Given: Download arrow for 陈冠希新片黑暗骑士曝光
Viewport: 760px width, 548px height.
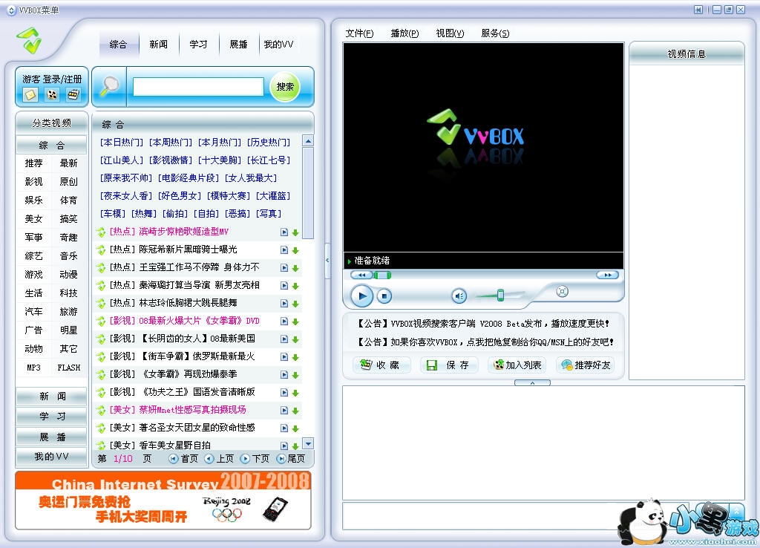Looking at the screenshot, I should [x=295, y=250].
